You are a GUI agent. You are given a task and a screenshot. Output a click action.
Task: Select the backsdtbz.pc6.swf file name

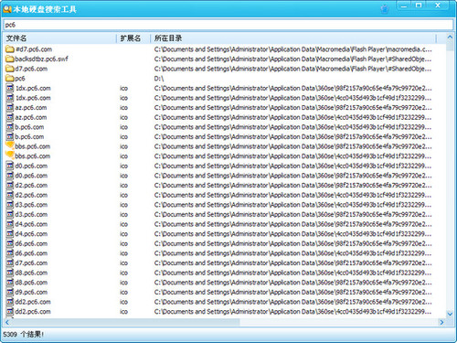click(42, 59)
